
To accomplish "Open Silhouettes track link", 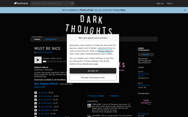I will pyautogui.click(x=45, y=114).
